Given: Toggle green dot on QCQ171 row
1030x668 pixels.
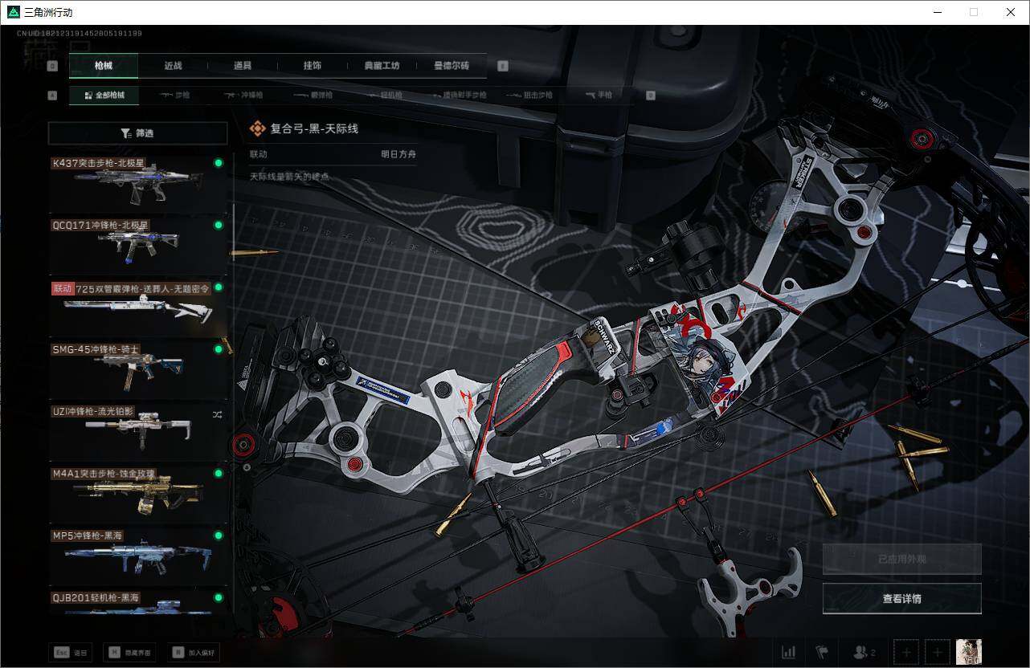Looking at the screenshot, I should click(x=218, y=225).
